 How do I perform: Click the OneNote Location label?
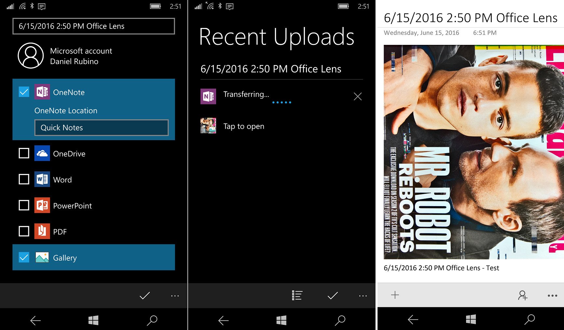(x=66, y=111)
